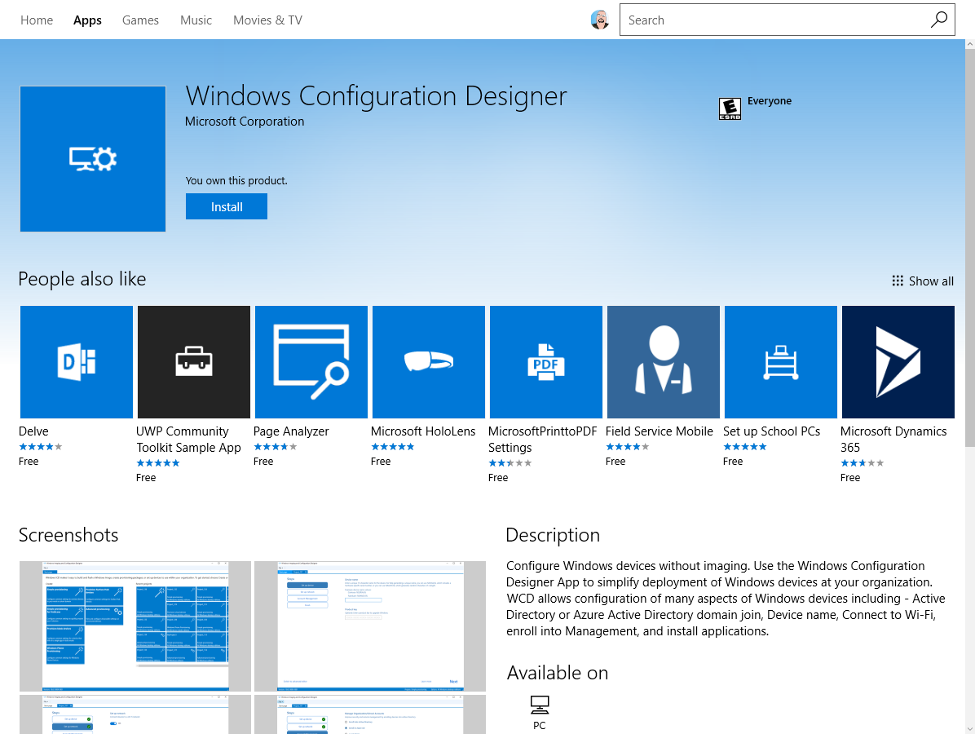
Task: Click the description paragraph starting "Configure Windows devices"
Action: 726,599
